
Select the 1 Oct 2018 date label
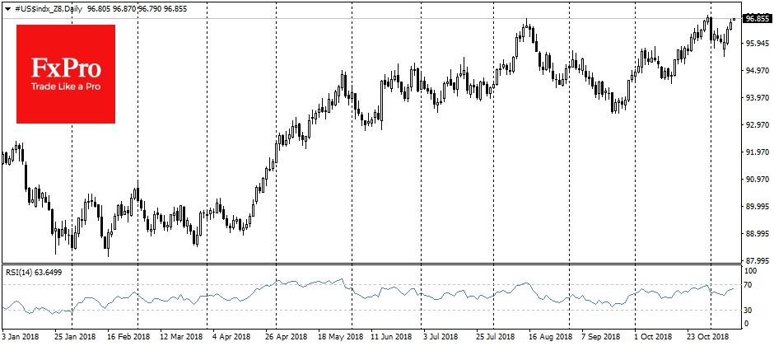tap(654, 337)
